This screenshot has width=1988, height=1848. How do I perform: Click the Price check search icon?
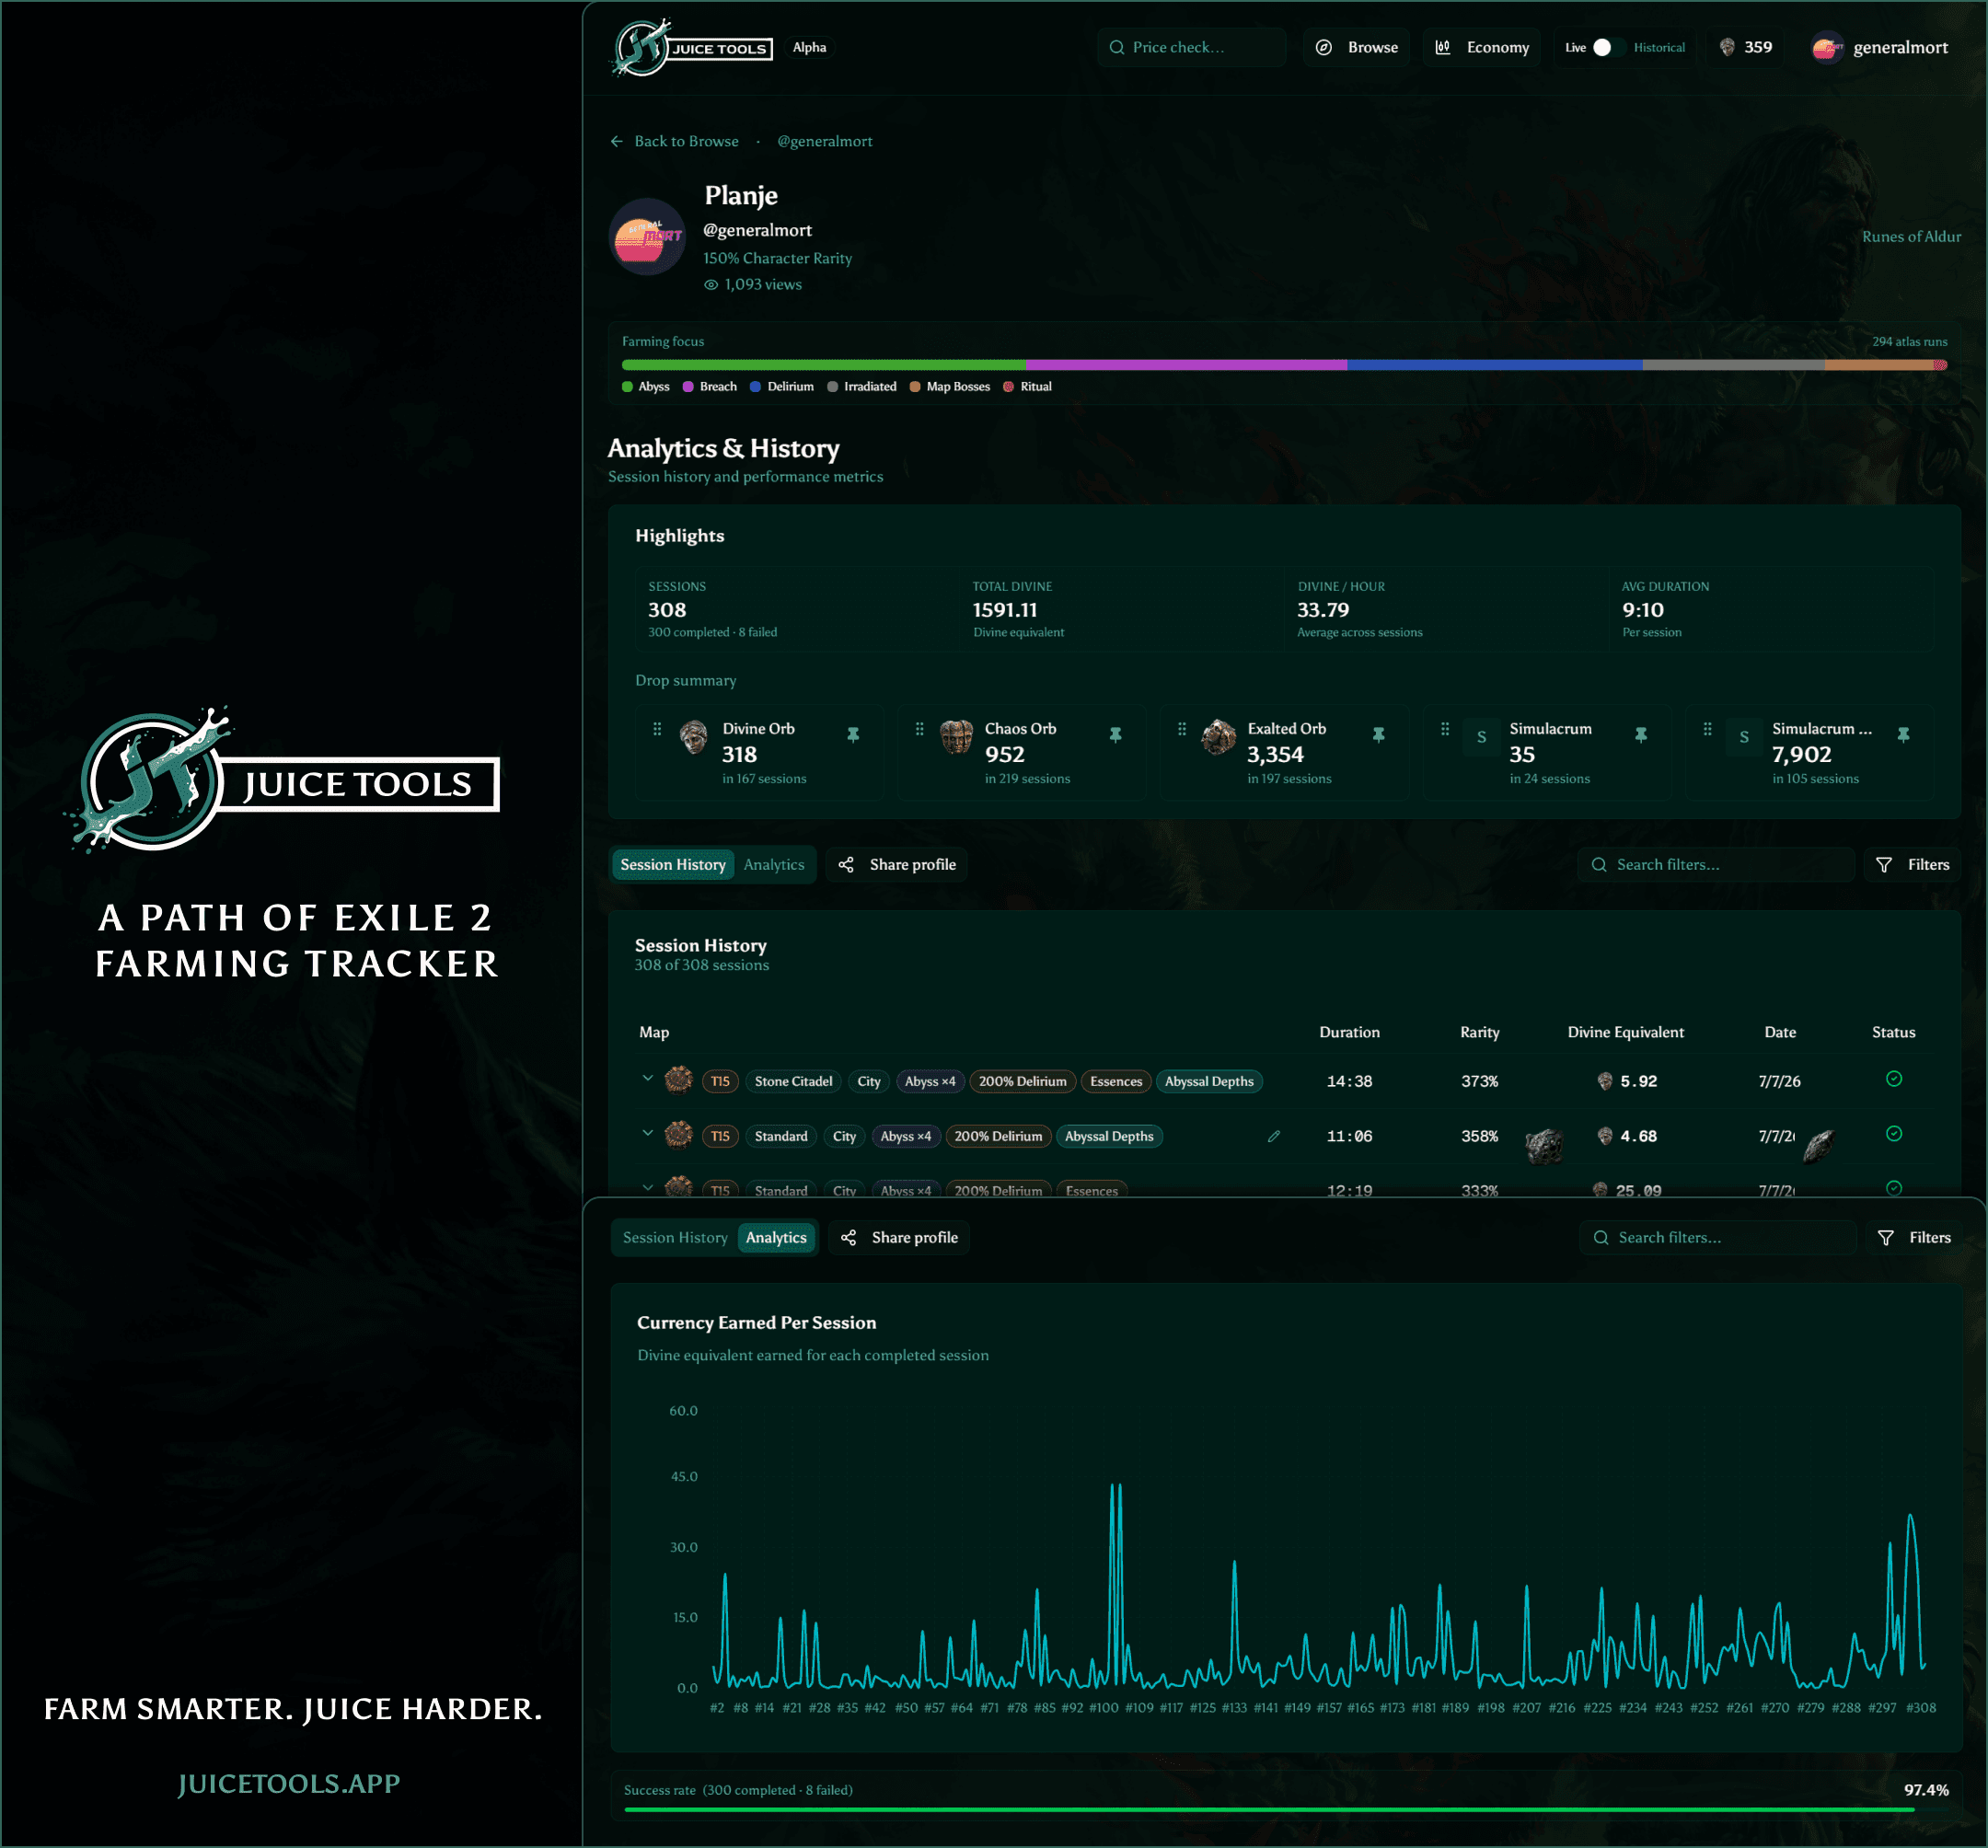[1116, 47]
